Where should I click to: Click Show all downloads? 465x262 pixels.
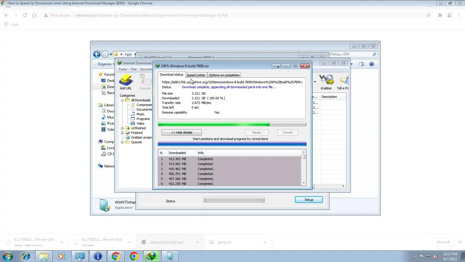click(443, 242)
